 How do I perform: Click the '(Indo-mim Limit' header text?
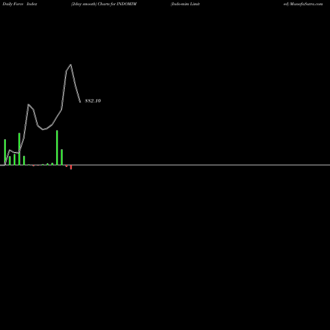(x=185, y=4)
